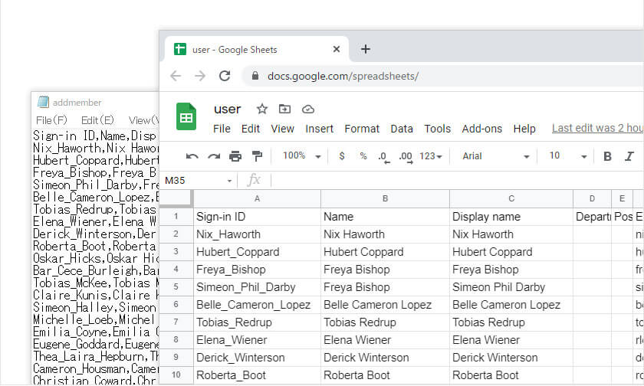Viewport: 644px width, 386px height.
Task: Open the Insert menu
Action: click(x=319, y=129)
